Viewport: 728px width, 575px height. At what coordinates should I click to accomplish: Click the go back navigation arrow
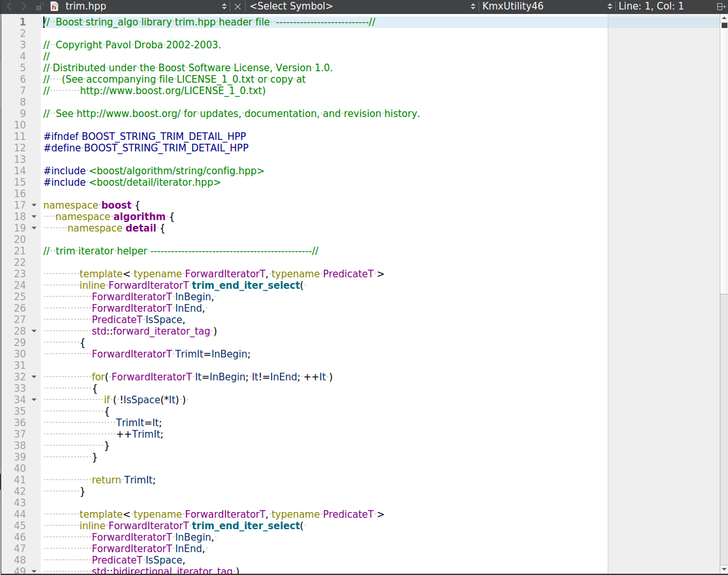pyautogui.click(x=9, y=6)
